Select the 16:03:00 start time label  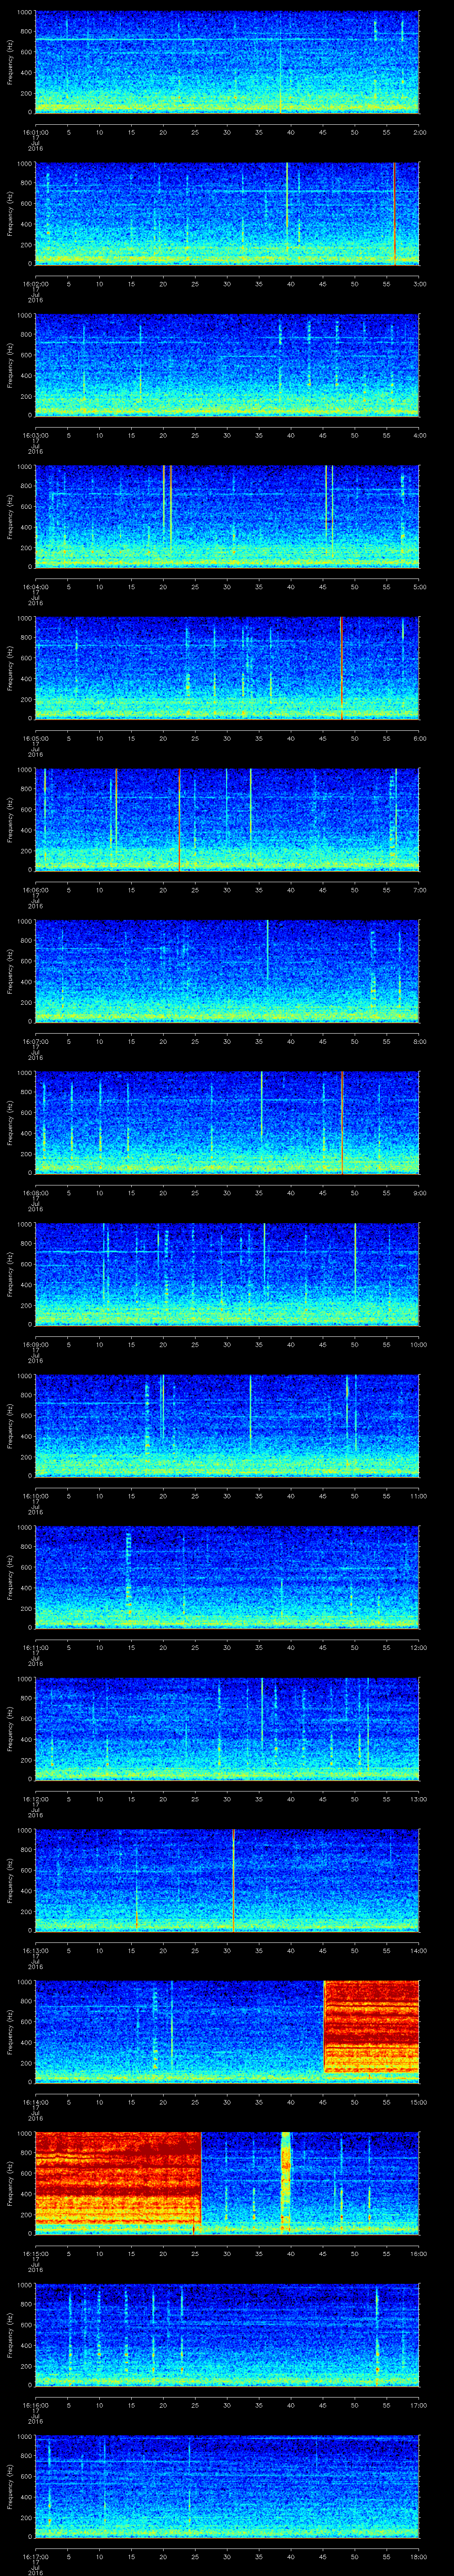(35, 435)
